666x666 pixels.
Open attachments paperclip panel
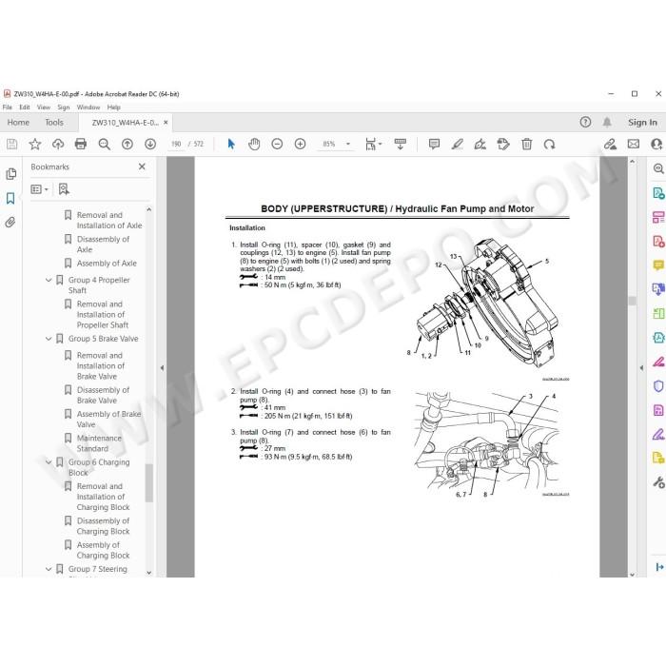[x=10, y=222]
